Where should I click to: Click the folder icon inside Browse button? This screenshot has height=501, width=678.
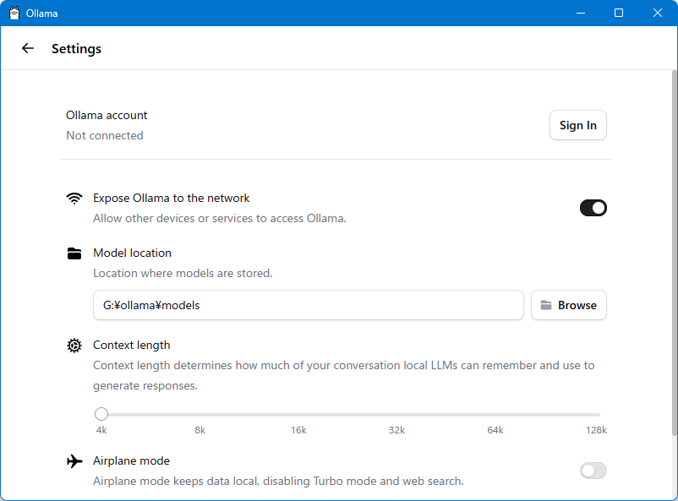tap(546, 305)
